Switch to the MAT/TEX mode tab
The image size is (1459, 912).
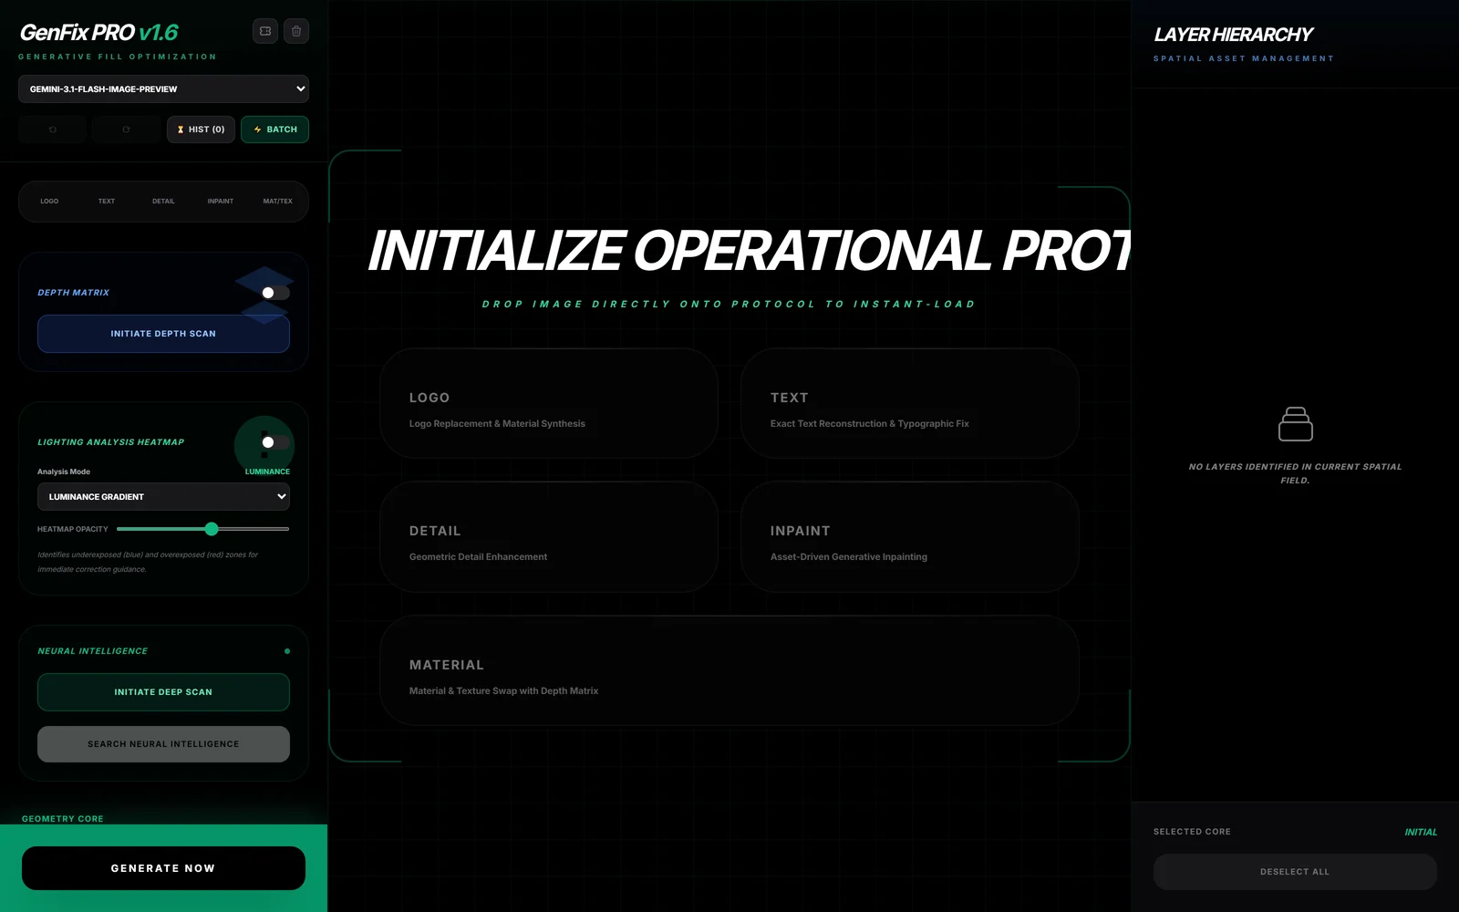[278, 202]
